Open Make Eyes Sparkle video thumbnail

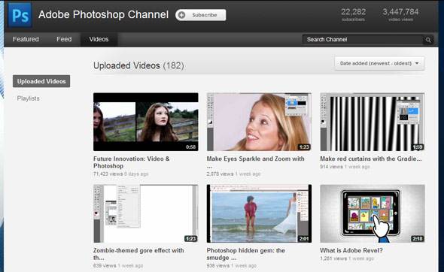click(x=259, y=122)
